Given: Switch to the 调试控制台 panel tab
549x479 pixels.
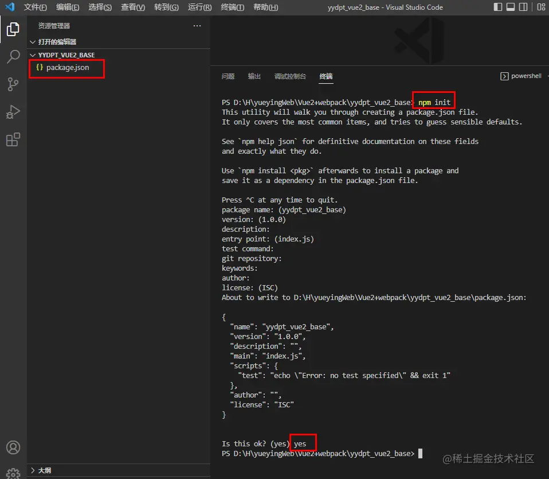Looking at the screenshot, I should [290, 76].
